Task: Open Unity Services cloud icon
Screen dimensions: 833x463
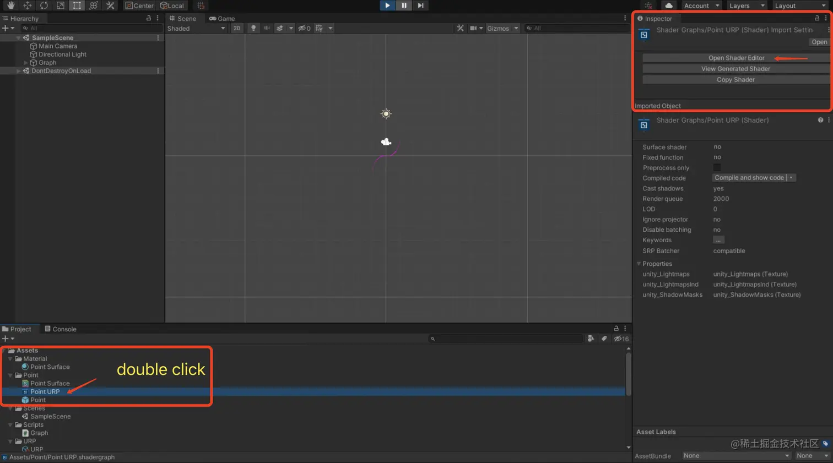Action: (669, 6)
